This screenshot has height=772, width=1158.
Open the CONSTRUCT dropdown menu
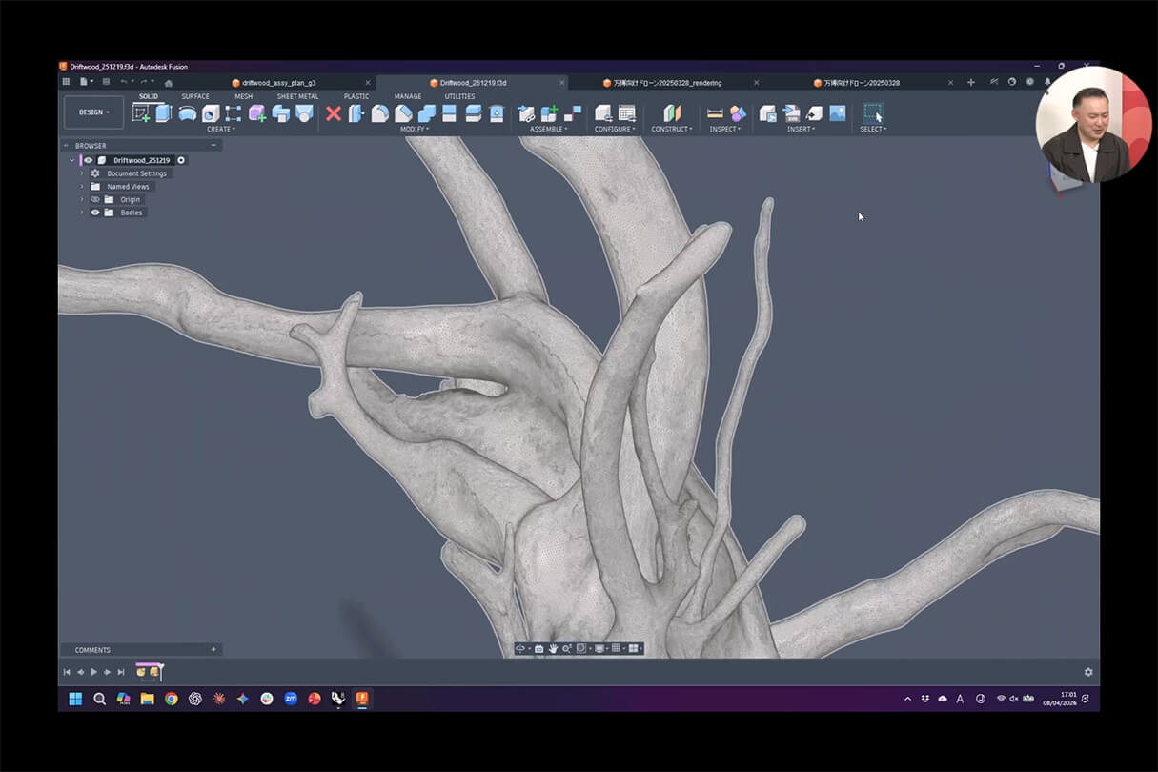672,129
